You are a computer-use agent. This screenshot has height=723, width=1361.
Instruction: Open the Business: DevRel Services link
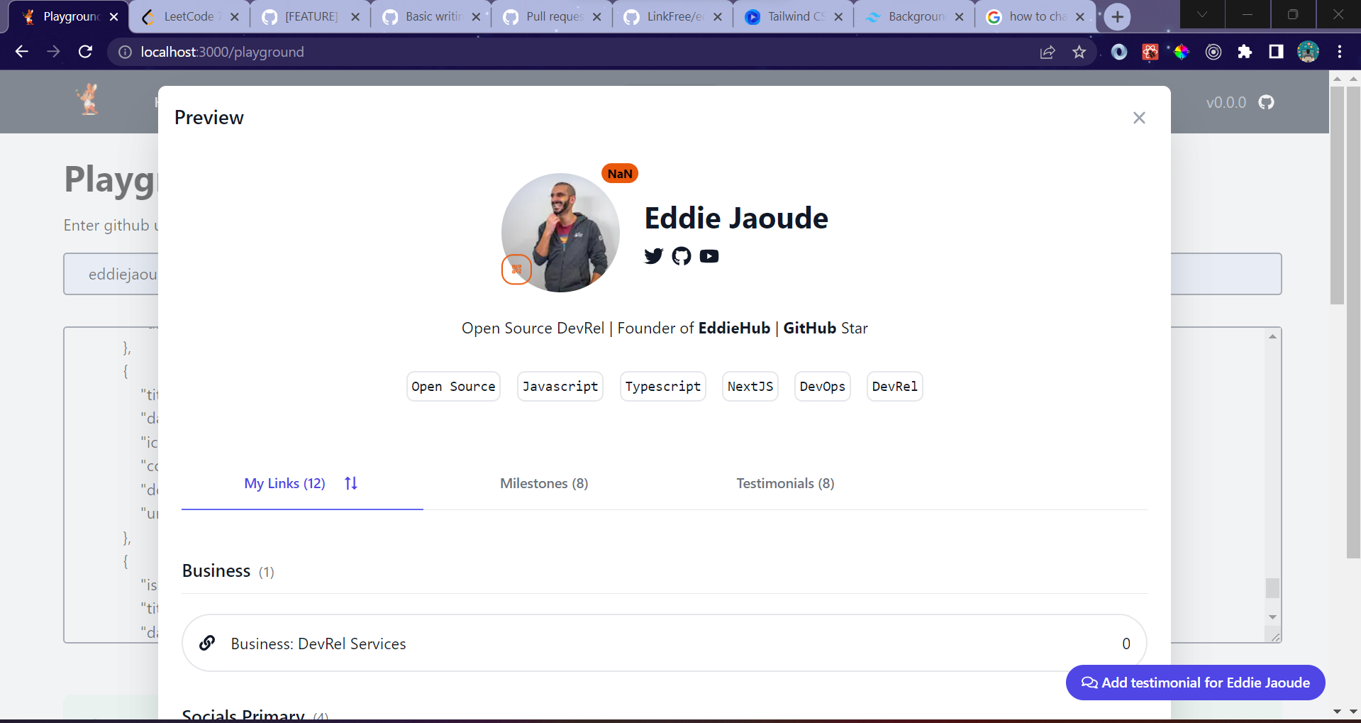[x=318, y=643]
